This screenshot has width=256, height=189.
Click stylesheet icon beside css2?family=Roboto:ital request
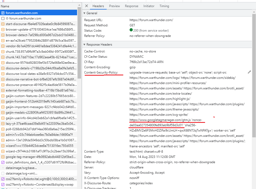(3, 179)
